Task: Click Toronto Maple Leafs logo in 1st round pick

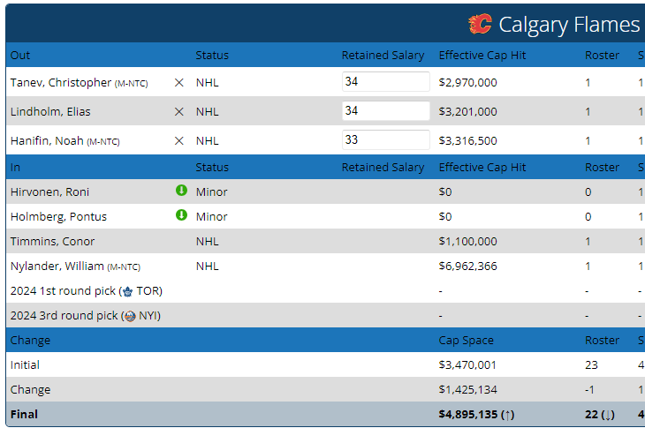Action: point(128,291)
